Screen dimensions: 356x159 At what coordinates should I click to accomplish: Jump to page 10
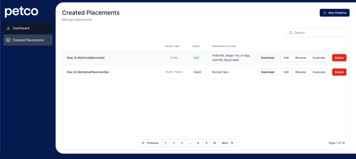coord(215,143)
